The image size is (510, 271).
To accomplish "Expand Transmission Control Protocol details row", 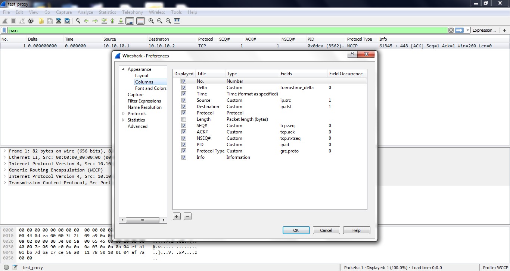I will click(4, 183).
